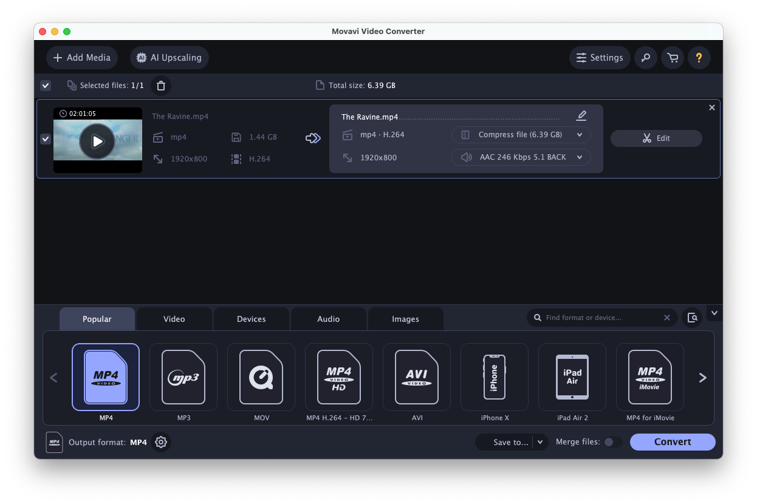Image resolution: width=757 pixels, height=504 pixels.
Task: Click the detect device icon
Action: pos(692,318)
